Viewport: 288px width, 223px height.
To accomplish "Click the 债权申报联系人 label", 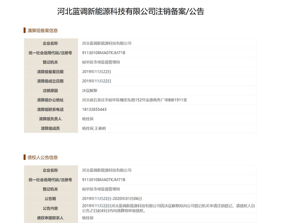I will (x=50, y=218).
